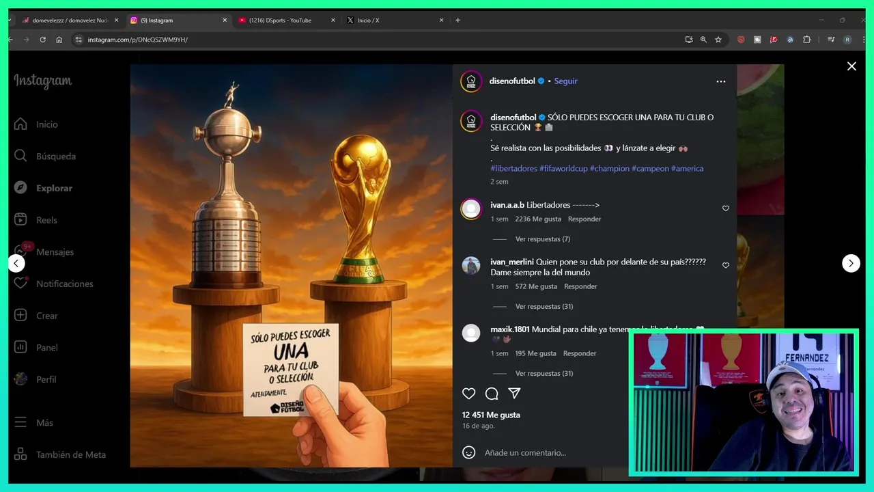Open browser zoom magnifier icon

coord(703,40)
